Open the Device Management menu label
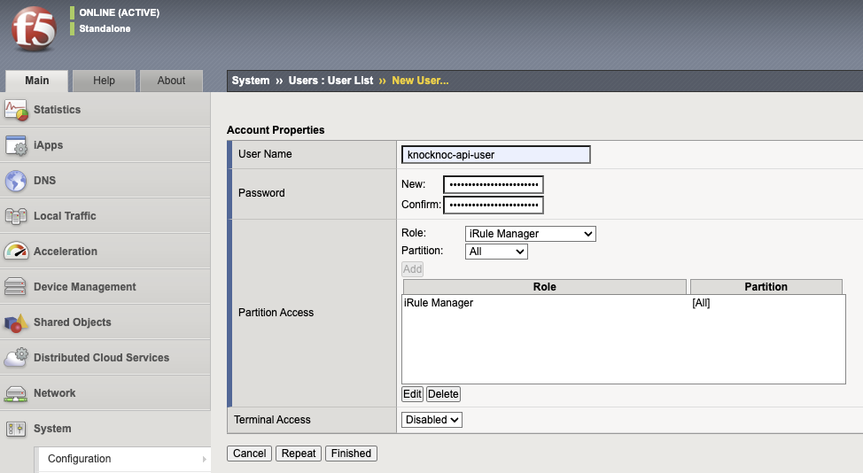 point(85,287)
